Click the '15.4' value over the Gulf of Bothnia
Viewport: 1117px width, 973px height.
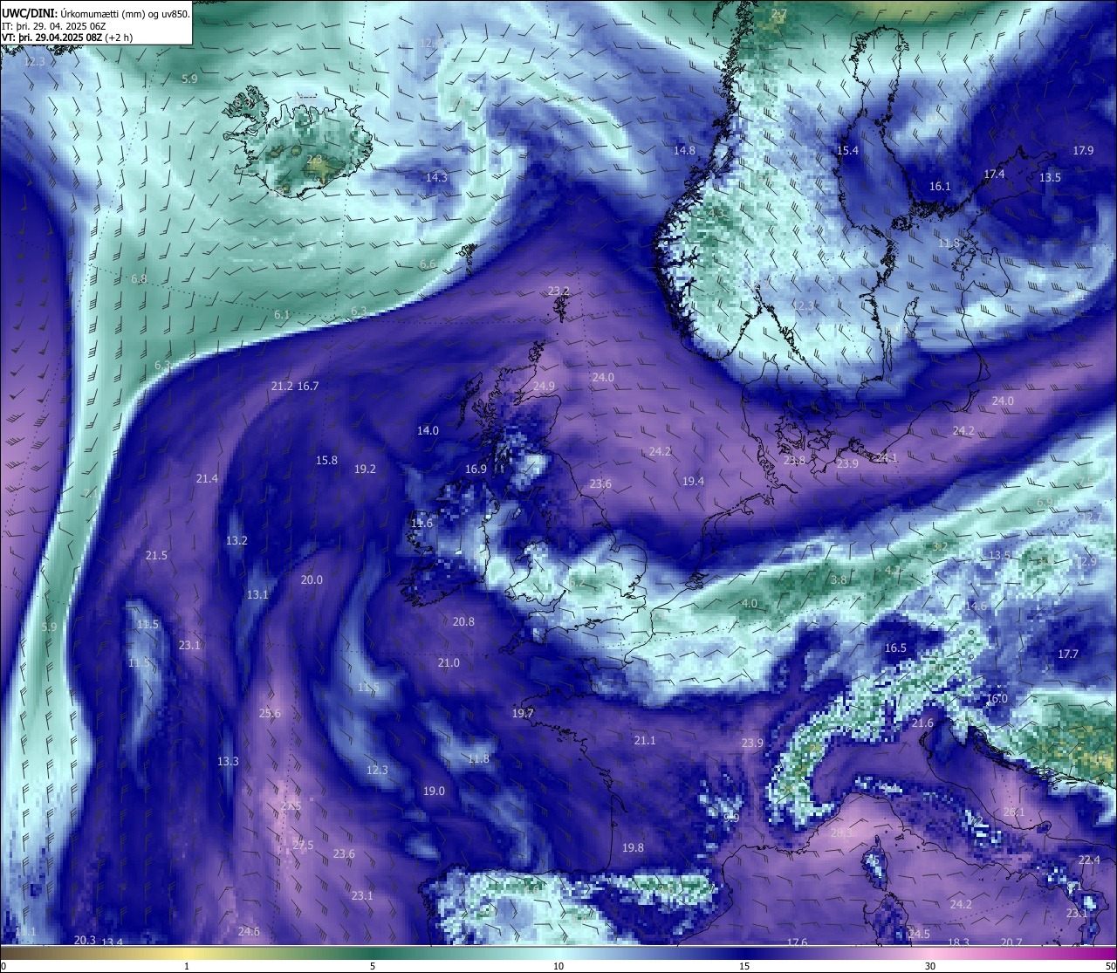pyautogui.click(x=847, y=150)
